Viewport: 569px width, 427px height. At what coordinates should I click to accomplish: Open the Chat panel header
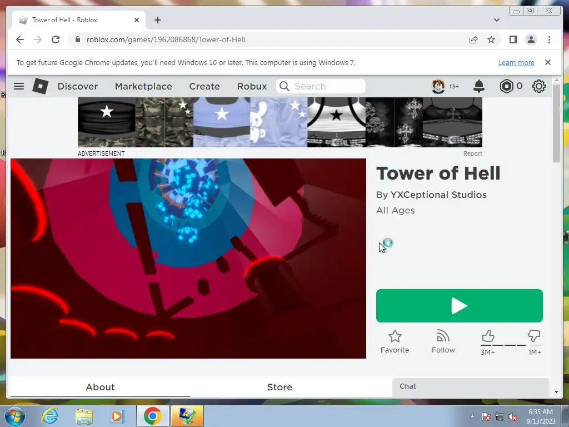(470, 387)
